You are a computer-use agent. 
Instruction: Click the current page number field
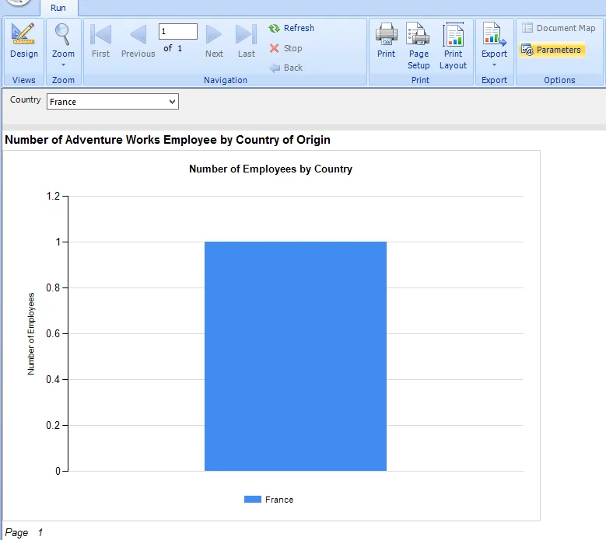[178, 31]
